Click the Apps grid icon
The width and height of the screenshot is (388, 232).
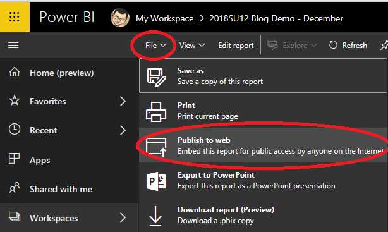(14, 159)
